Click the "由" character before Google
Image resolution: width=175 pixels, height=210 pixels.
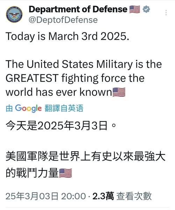9,108
